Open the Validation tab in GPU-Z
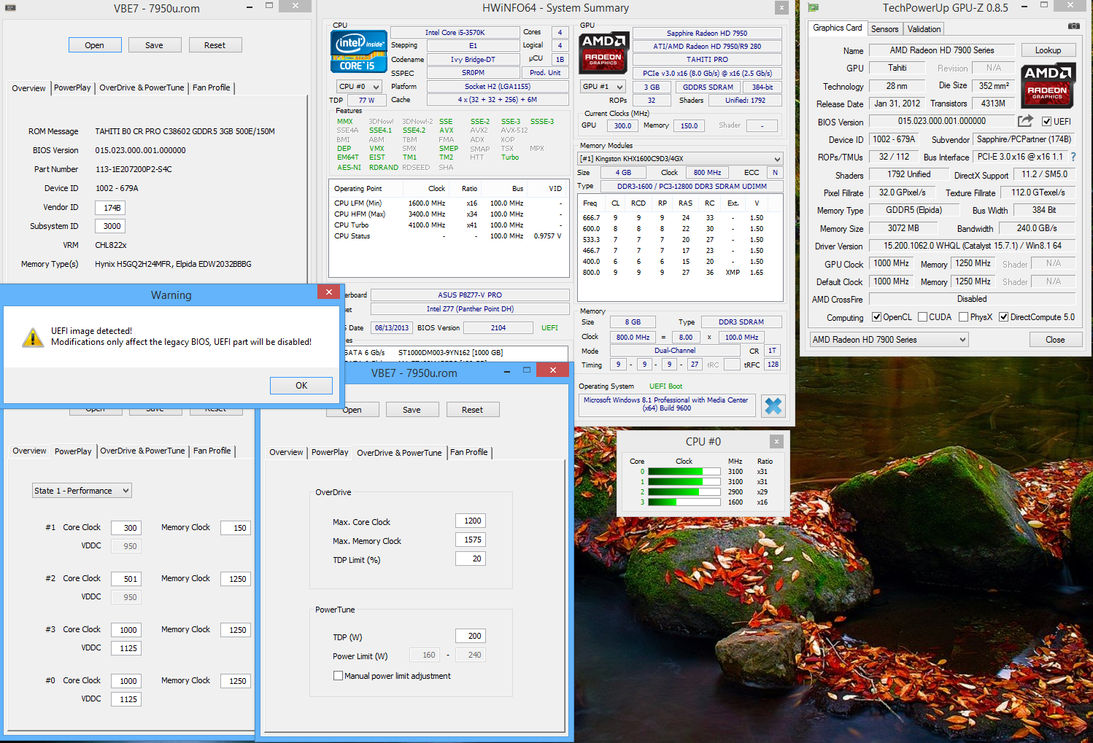This screenshot has width=1093, height=743. pyautogui.click(x=924, y=29)
